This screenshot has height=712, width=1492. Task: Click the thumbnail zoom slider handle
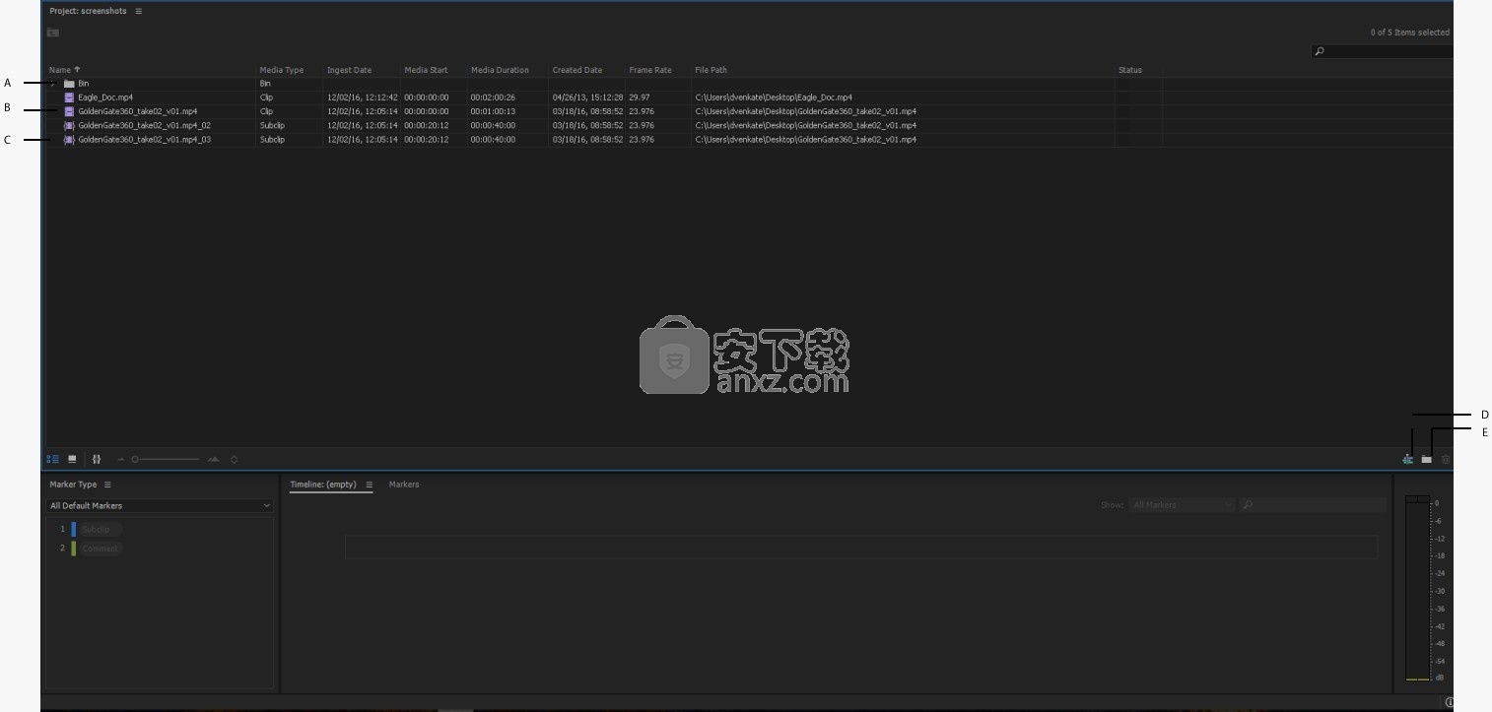click(x=136, y=459)
